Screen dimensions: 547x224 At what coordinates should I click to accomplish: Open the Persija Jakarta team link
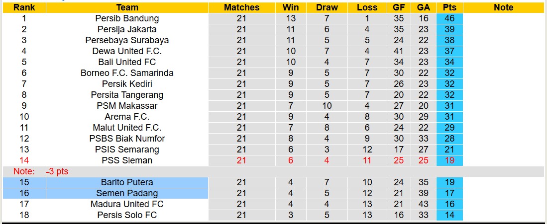(x=127, y=29)
